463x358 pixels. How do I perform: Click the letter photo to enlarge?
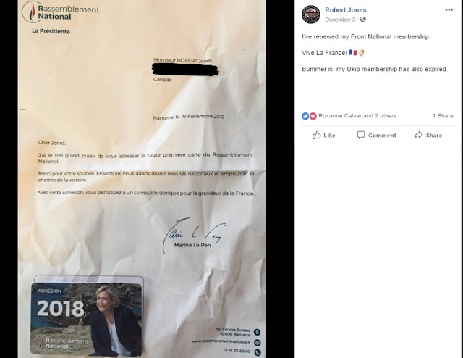click(x=142, y=179)
